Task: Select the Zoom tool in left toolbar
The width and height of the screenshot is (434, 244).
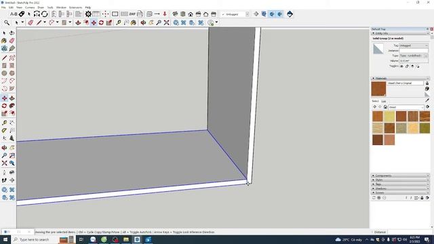Action: [5, 155]
